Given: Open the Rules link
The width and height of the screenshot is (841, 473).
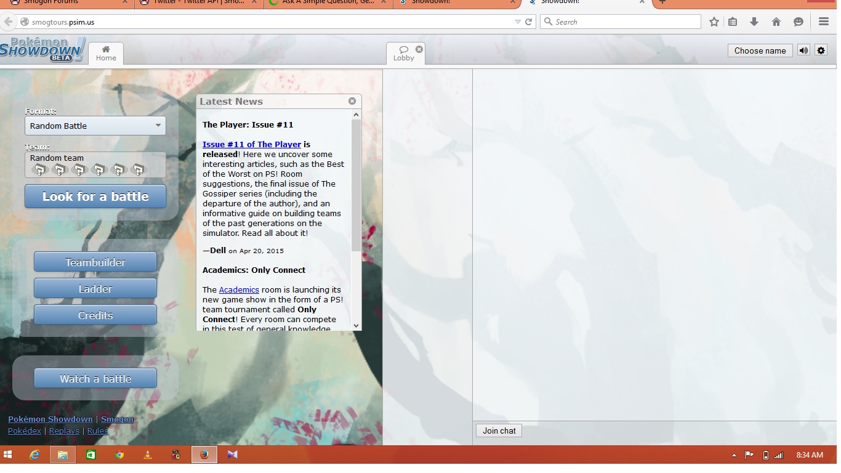Looking at the screenshot, I should click(x=97, y=431).
